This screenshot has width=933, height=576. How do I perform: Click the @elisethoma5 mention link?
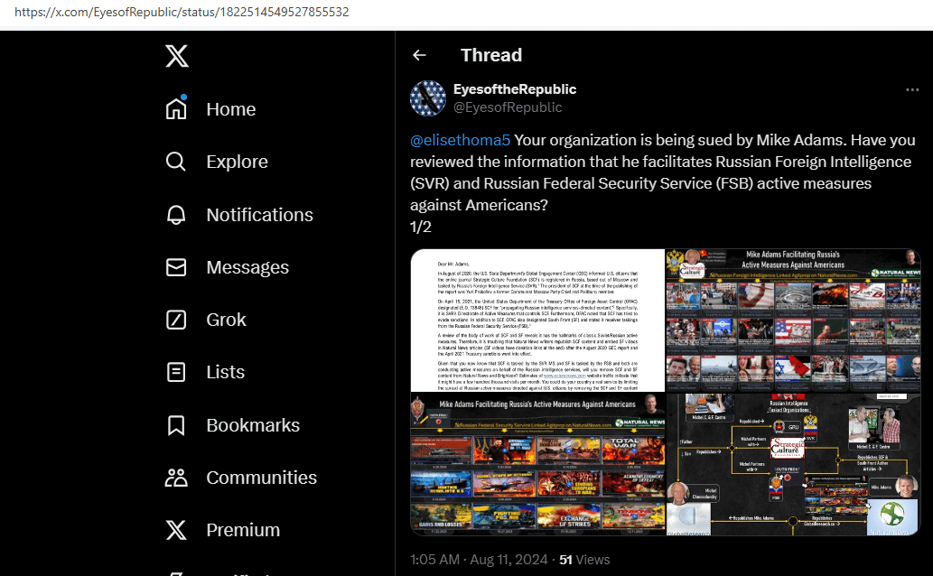[x=460, y=141]
